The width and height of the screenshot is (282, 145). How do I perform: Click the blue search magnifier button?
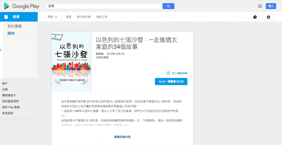tap(168, 6)
